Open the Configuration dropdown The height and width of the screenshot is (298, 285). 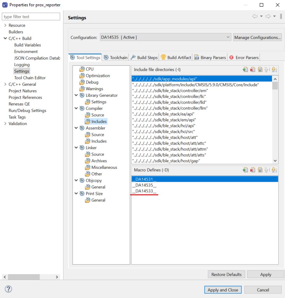click(166, 37)
